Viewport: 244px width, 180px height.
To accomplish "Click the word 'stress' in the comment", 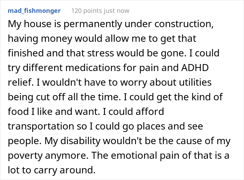I will [100, 53].
